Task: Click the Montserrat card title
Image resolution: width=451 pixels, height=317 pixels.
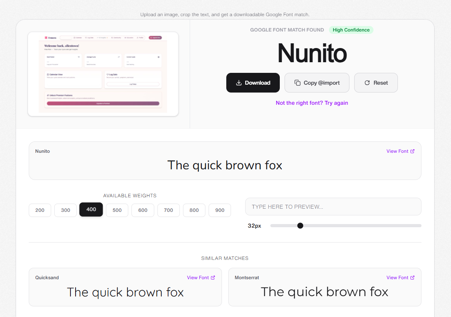Action: coord(247,278)
